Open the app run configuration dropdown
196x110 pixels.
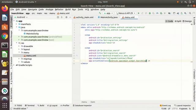pyautogui.click(x=108, y=13)
